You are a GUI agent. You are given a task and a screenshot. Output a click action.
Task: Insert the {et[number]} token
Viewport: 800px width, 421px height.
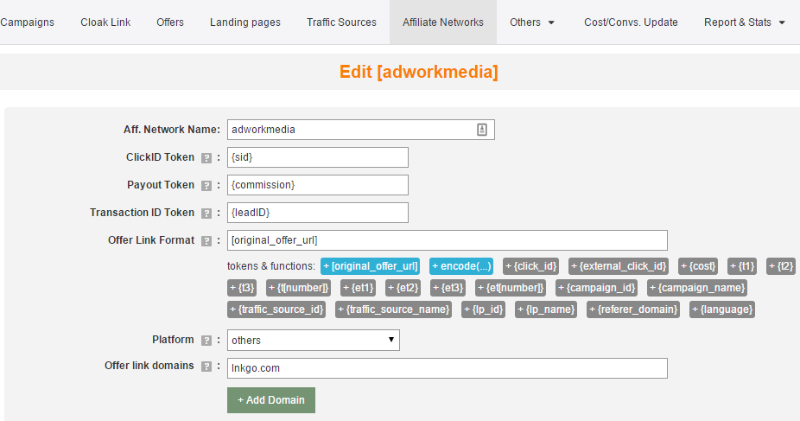(511, 288)
